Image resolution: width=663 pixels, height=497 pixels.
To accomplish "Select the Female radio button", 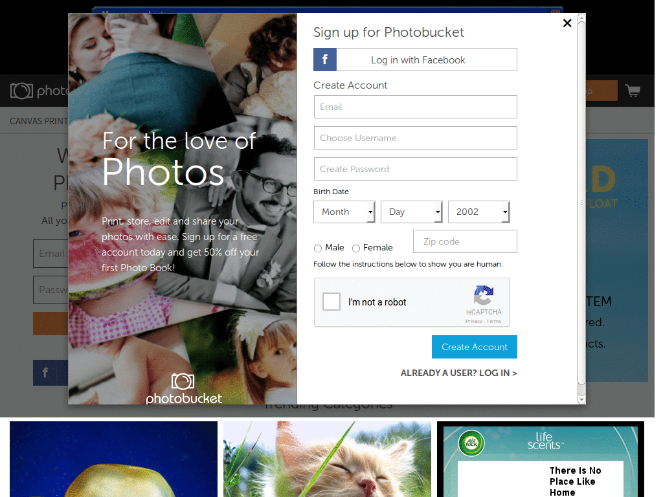I will pyautogui.click(x=356, y=248).
